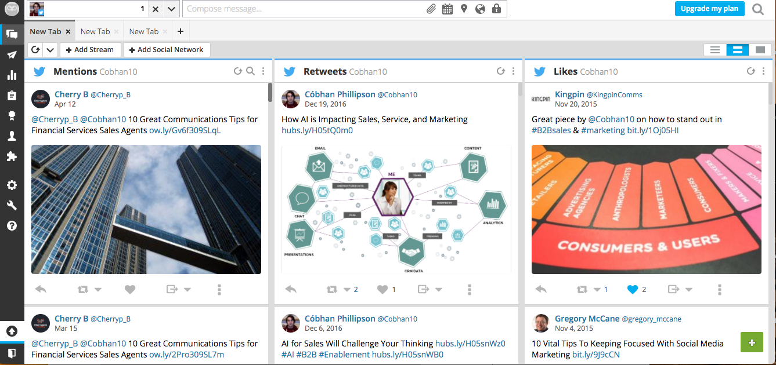776x365 pixels.
Task: Toggle message privacy with the padlock icon
Action: click(496, 9)
